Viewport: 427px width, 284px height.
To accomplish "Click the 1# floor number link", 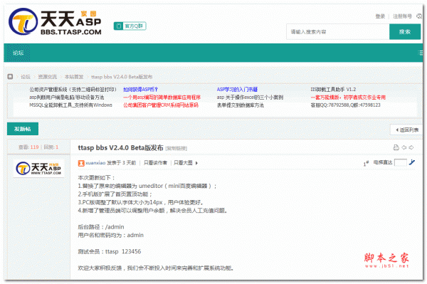I will click(366, 164).
